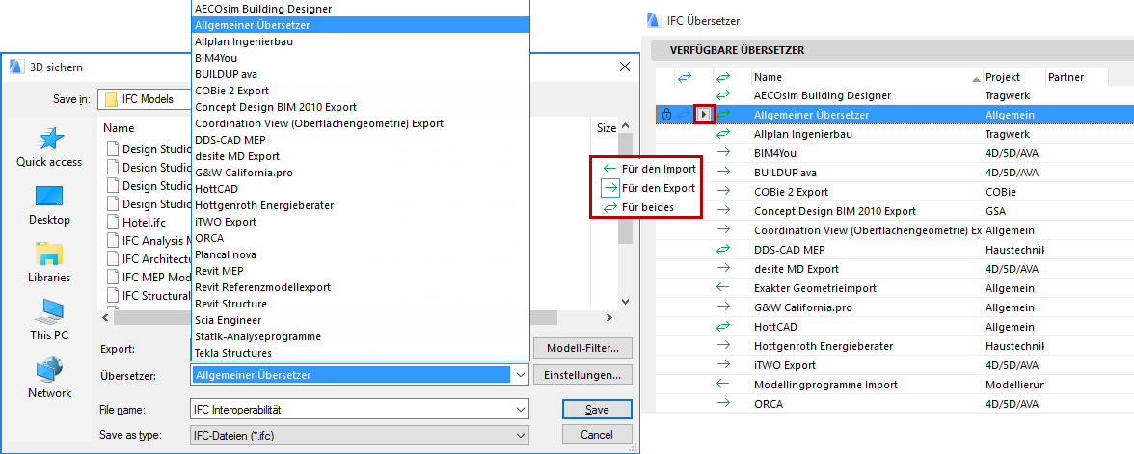Sort by the Name column header in translator list
This screenshot has width=1134, height=454.
(x=866, y=77)
